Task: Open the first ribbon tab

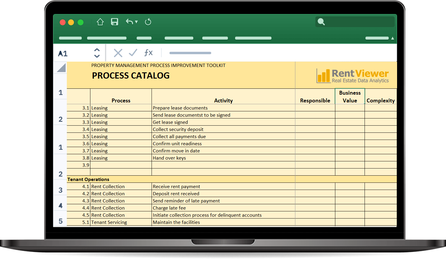Action: (x=70, y=38)
